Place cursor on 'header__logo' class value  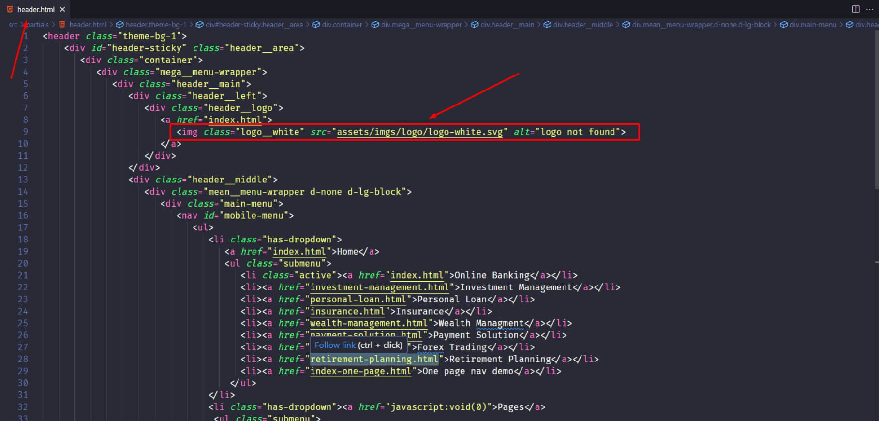(x=240, y=108)
